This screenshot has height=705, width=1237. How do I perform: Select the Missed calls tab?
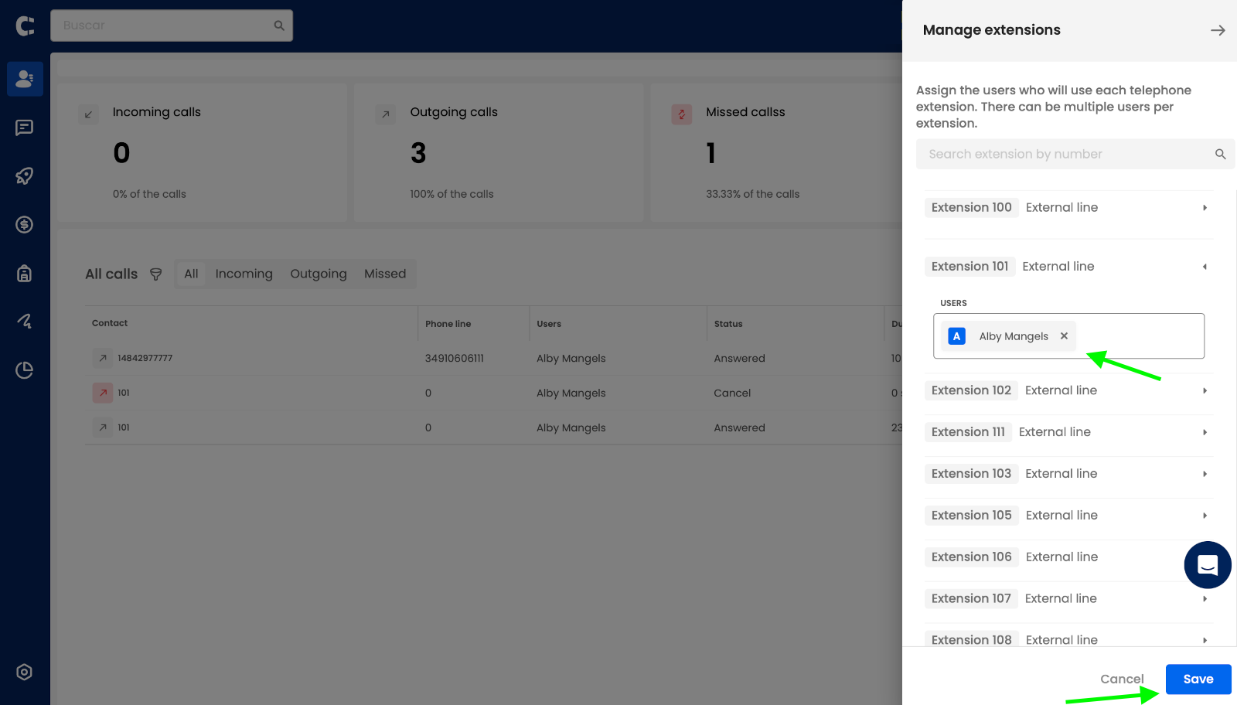[x=385, y=274]
